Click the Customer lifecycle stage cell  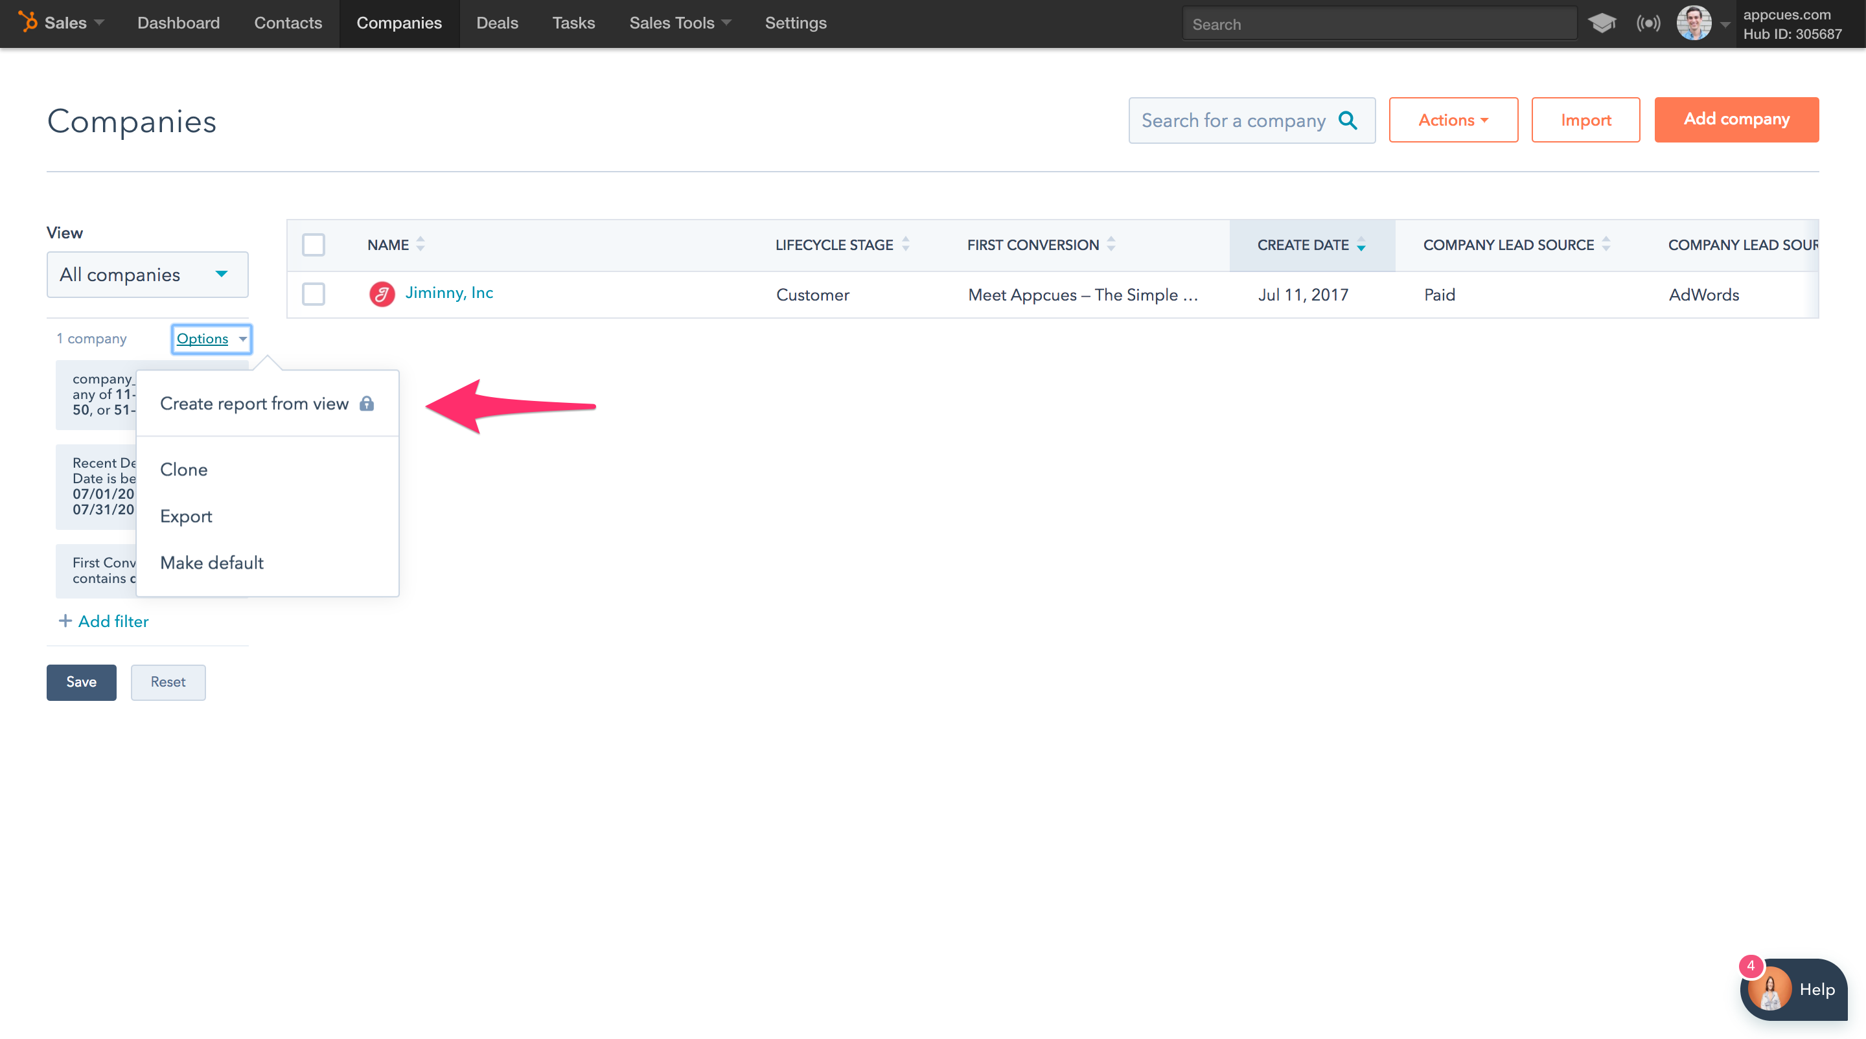coord(812,294)
